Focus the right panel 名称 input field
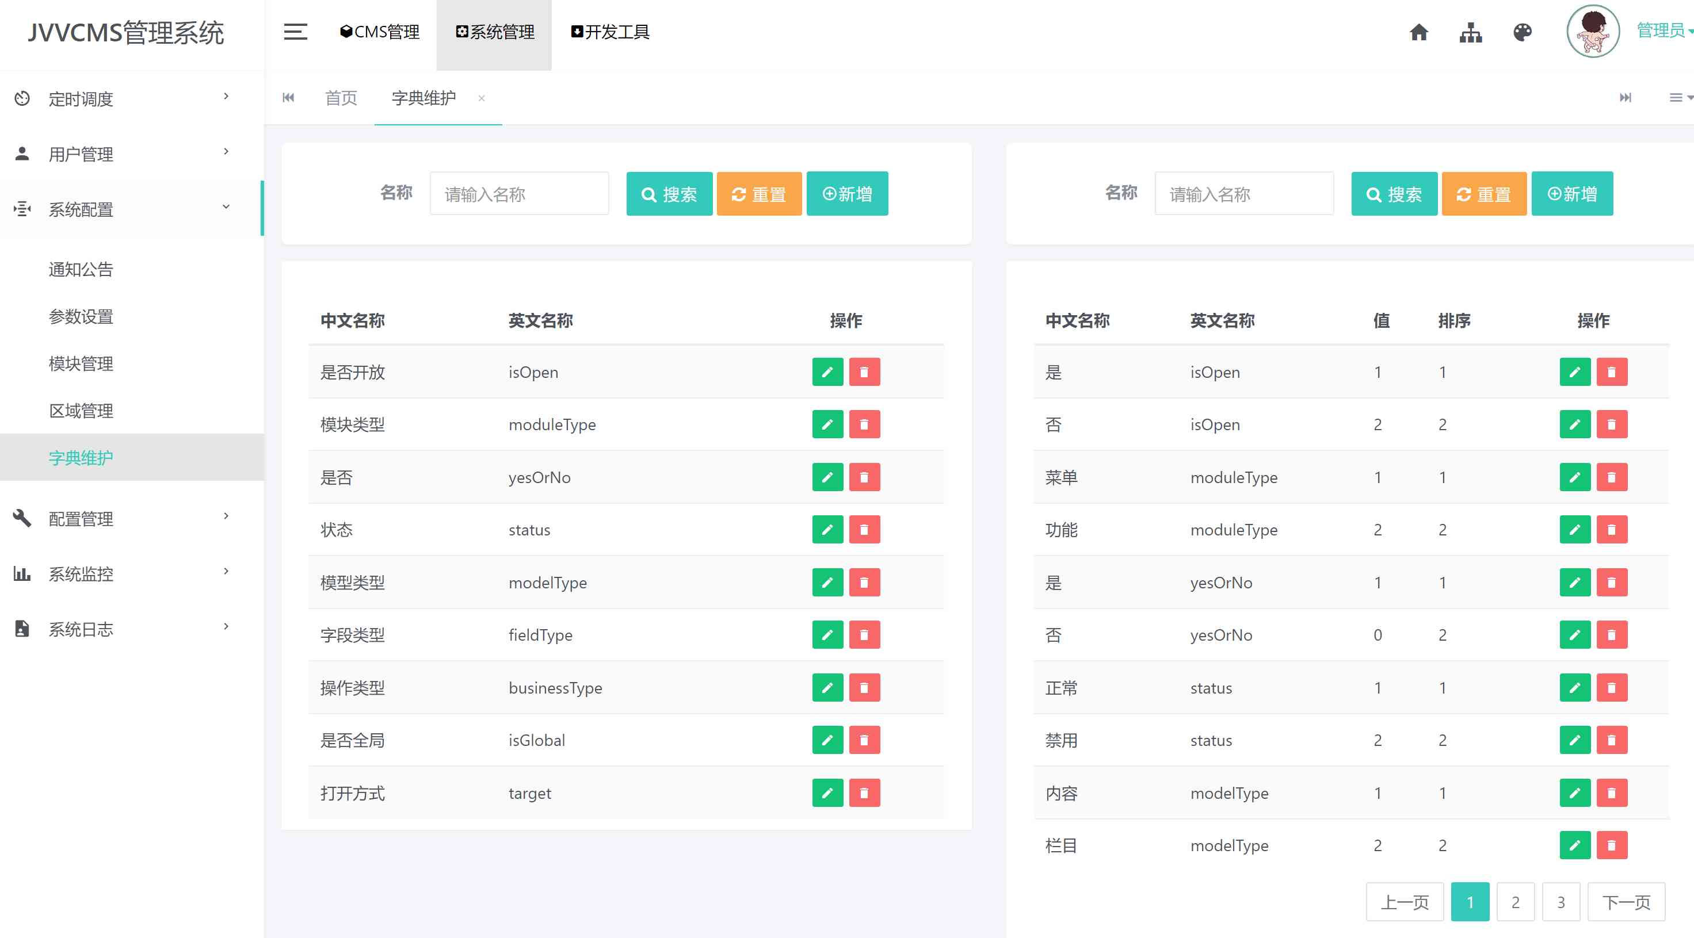Viewport: 1694px width, 938px height. (x=1244, y=194)
